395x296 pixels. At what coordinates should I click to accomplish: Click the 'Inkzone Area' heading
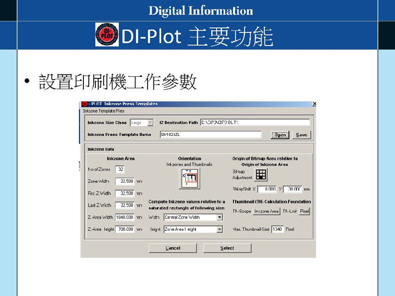[x=121, y=158]
